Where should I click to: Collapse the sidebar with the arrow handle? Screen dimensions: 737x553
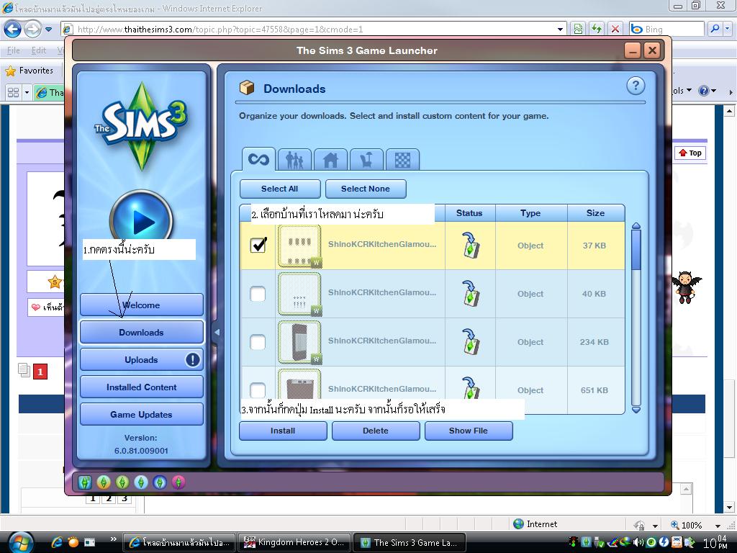point(217,332)
